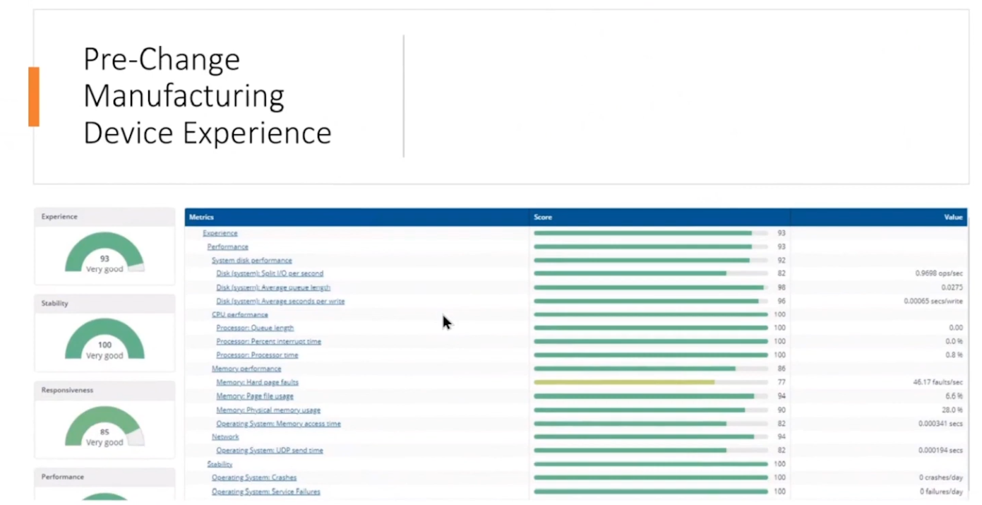Screen dimensions: 982x505
Task: Click the score 96 for Average seconds per write
Action: (x=782, y=301)
